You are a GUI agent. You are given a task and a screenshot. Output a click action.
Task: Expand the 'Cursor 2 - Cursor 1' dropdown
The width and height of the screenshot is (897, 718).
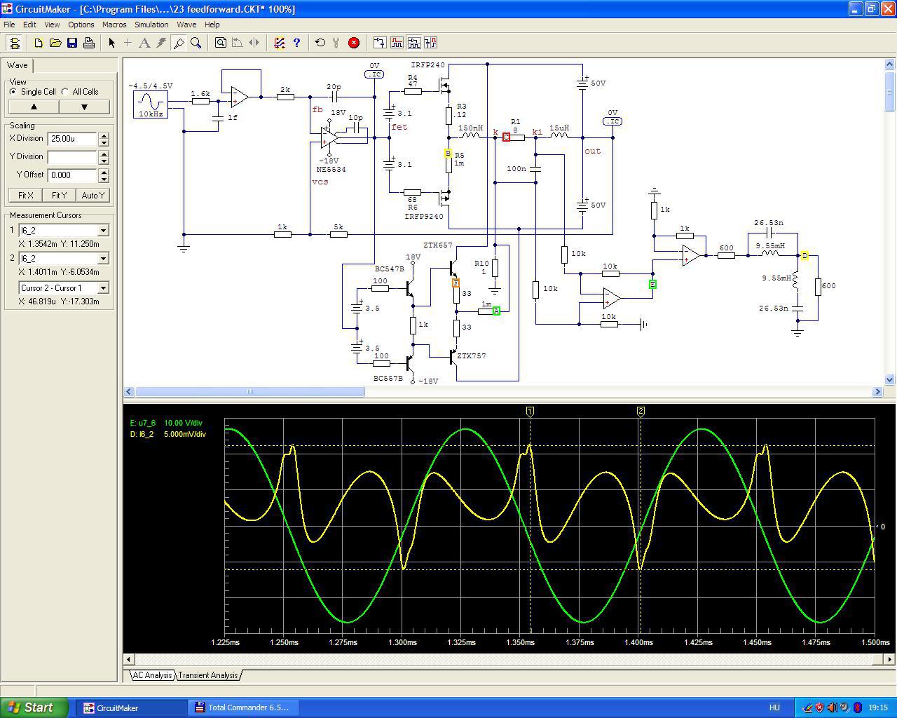tap(103, 288)
